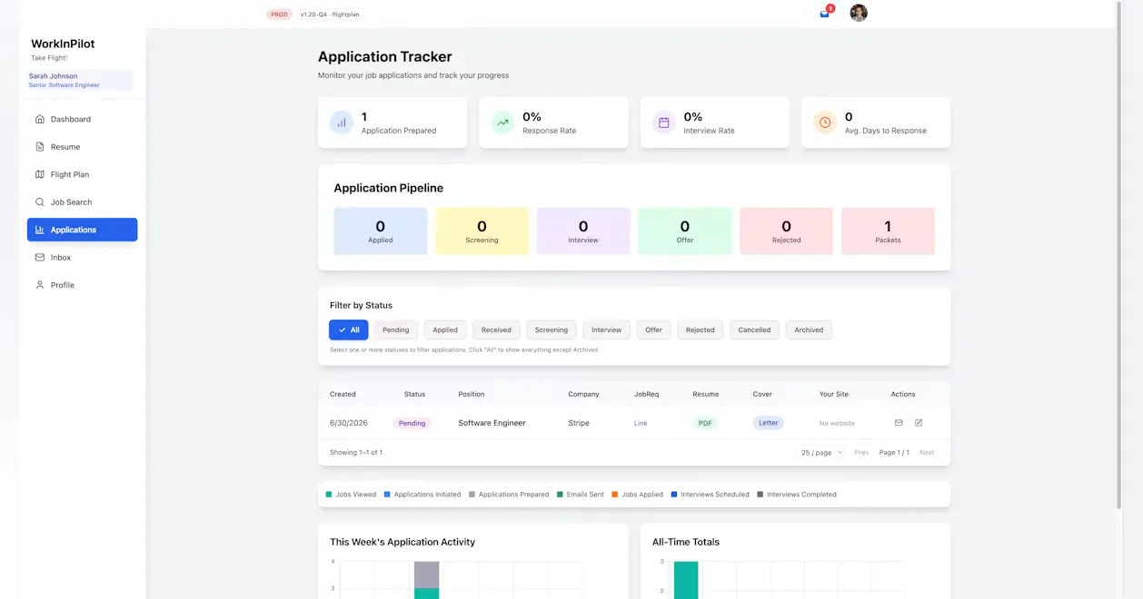Click the Flight Plan map icon
Image resolution: width=1143 pixels, height=599 pixels.
pos(40,174)
